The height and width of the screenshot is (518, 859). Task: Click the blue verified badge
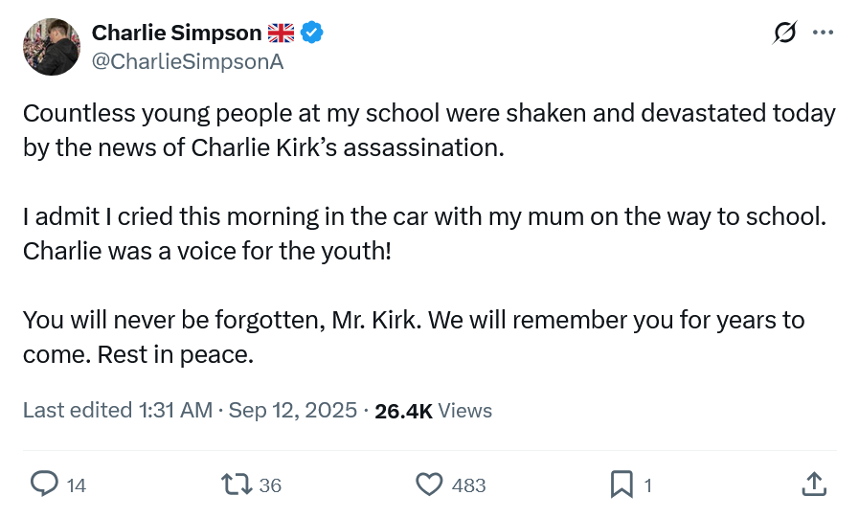[312, 33]
